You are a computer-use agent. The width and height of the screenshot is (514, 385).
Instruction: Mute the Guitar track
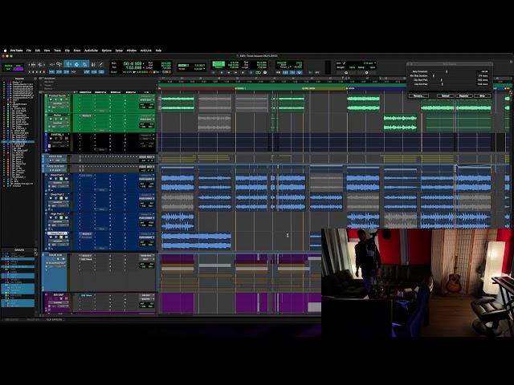tap(67, 119)
